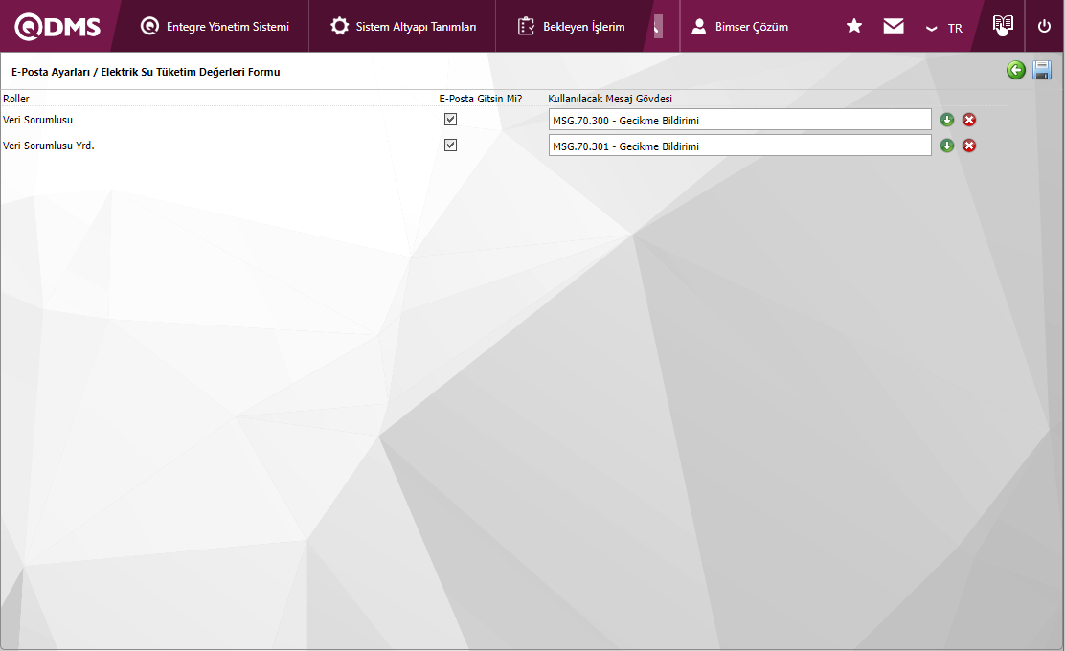Click the Roller column header
Viewport: 1065px width, 651px height.
16,99
